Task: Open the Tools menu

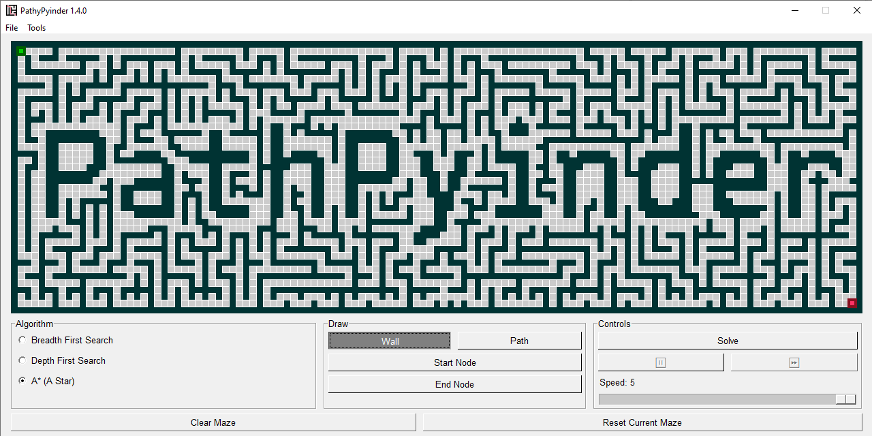Action: click(x=37, y=28)
